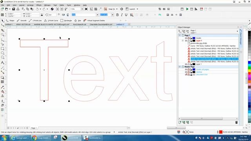Toggle Bold text formatting
Screen dimensions: 251x141
coord(117,15)
